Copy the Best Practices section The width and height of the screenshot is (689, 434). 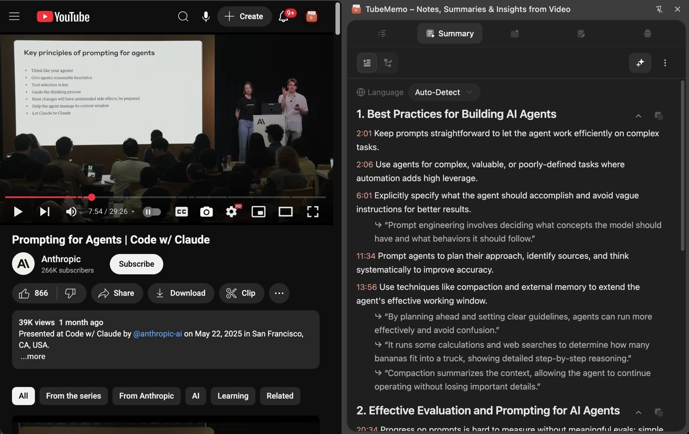click(x=658, y=116)
